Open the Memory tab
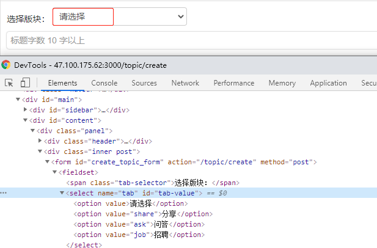 click(282, 83)
